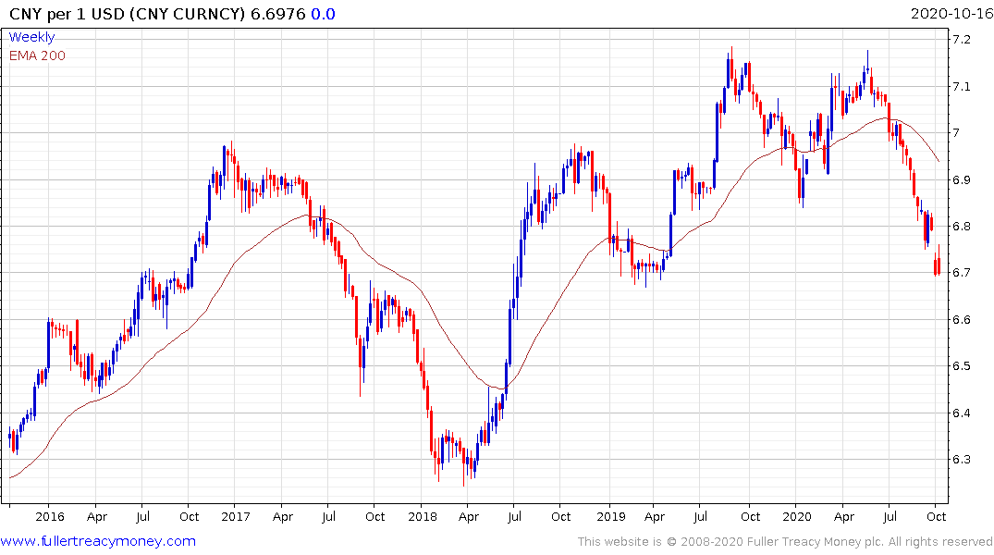Screen dimensions: 994x555
Task: Click the 6.8 price axis label
Action: pyautogui.click(x=962, y=226)
